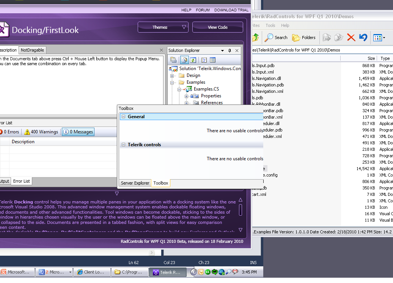Click the View Code button
Viewport: 393px width, 283px height.
click(x=218, y=27)
